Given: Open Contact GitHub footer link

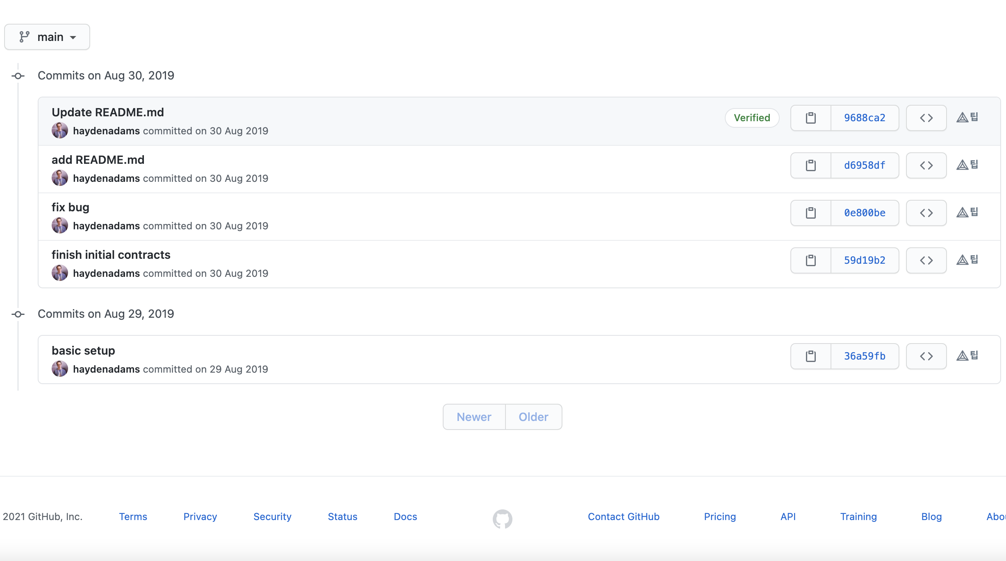Looking at the screenshot, I should 624,517.
